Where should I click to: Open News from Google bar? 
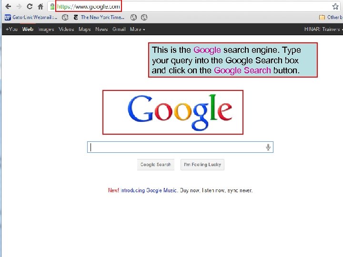pos(101,29)
